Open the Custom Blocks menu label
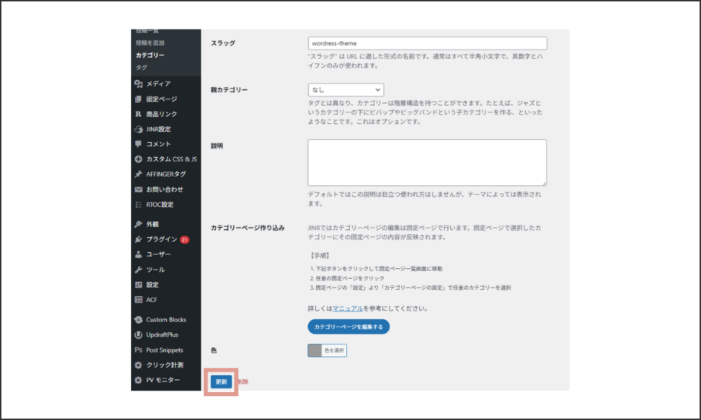This screenshot has height=420, width=701. 166,320
